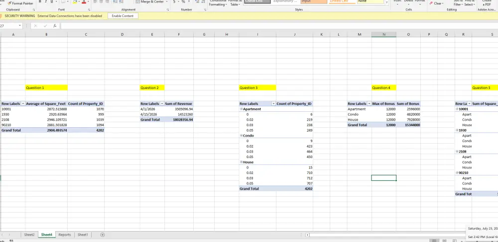This screenshot has height=242, width=498.
Task: Open Font settings dialog launcher
Action: click(89, 10)
